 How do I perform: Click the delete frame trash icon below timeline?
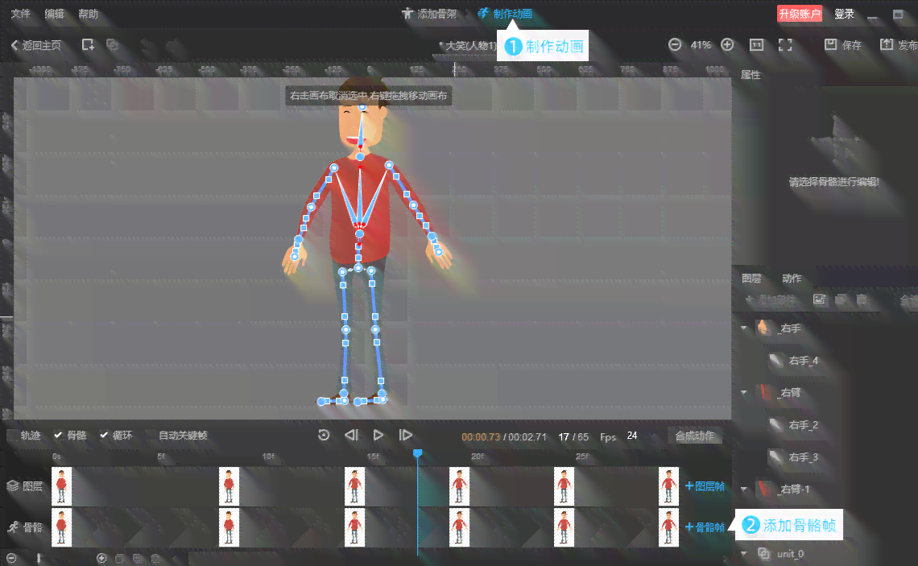(155, 559)
